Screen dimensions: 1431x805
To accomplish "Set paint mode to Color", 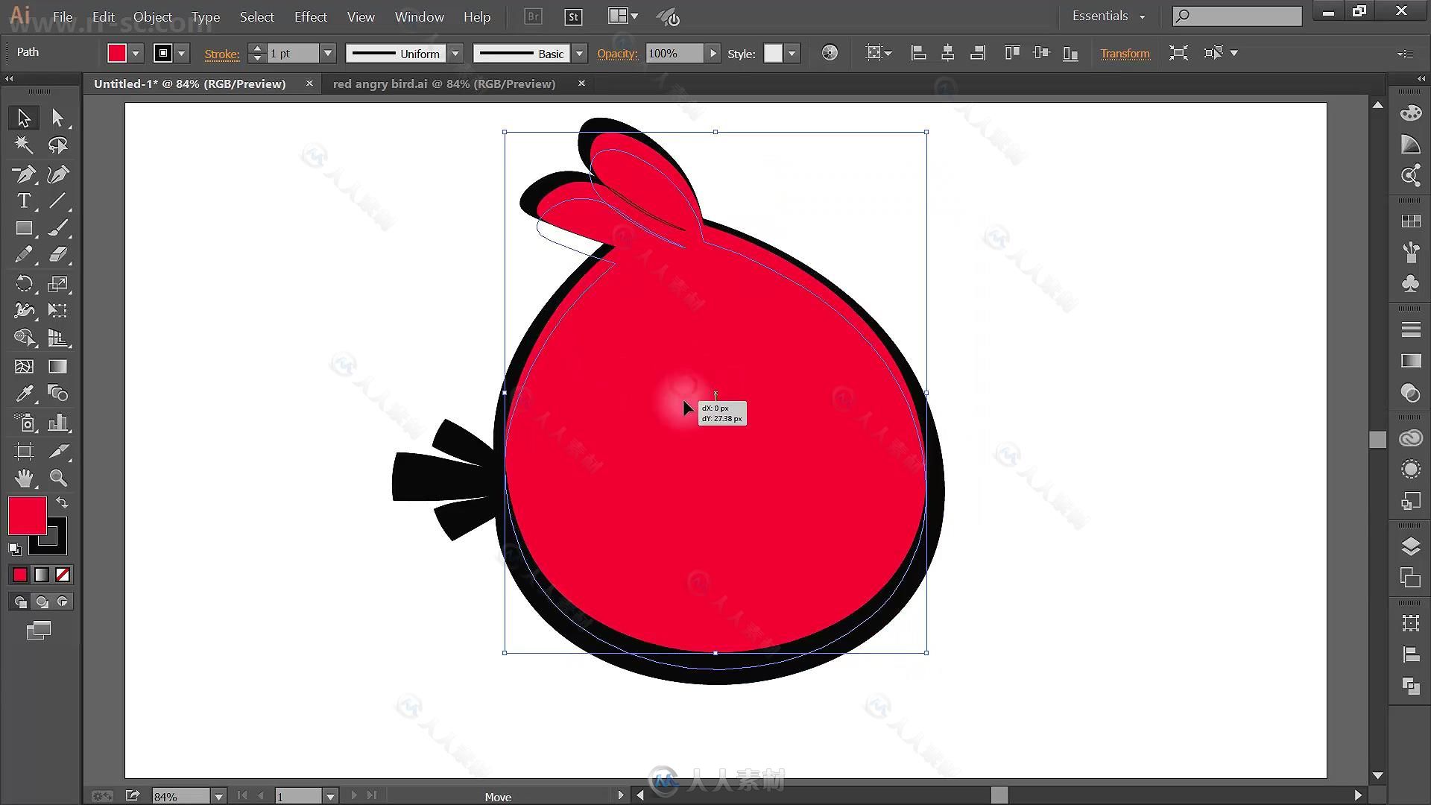I will click(20, 575).
